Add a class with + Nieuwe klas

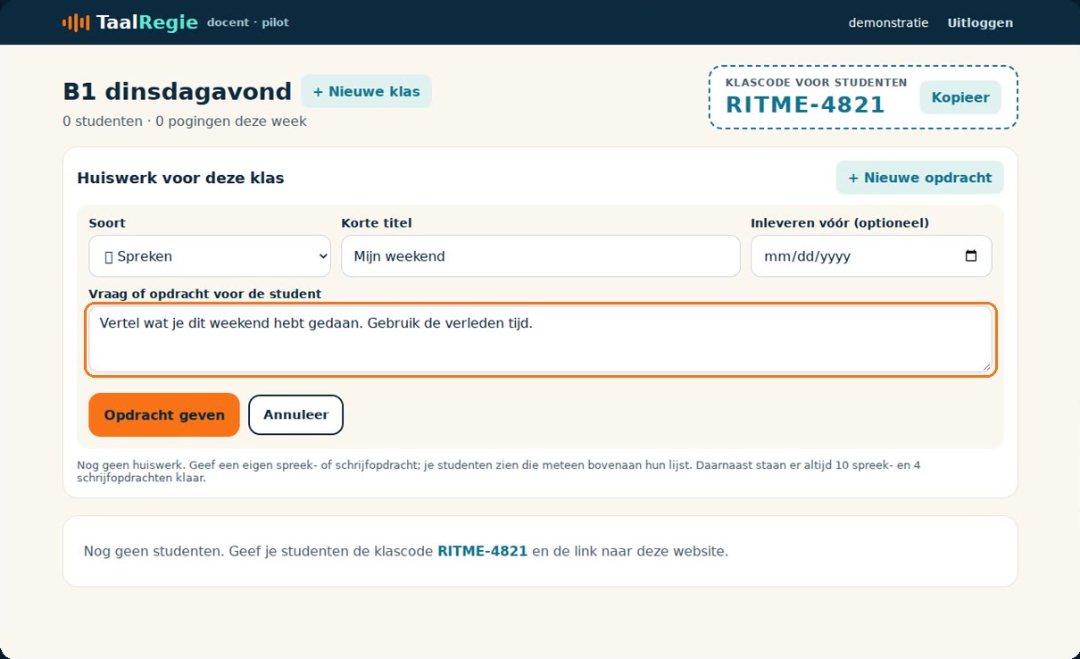click(366, 91)
